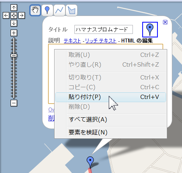Choose 貼り付け(P) from context menu
Image resolution: width=182 pixels, height=173 pixels.
pyautogui.click(x=111, y=97)
